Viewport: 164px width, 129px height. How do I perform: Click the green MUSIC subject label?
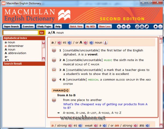[x=108, y=60]
